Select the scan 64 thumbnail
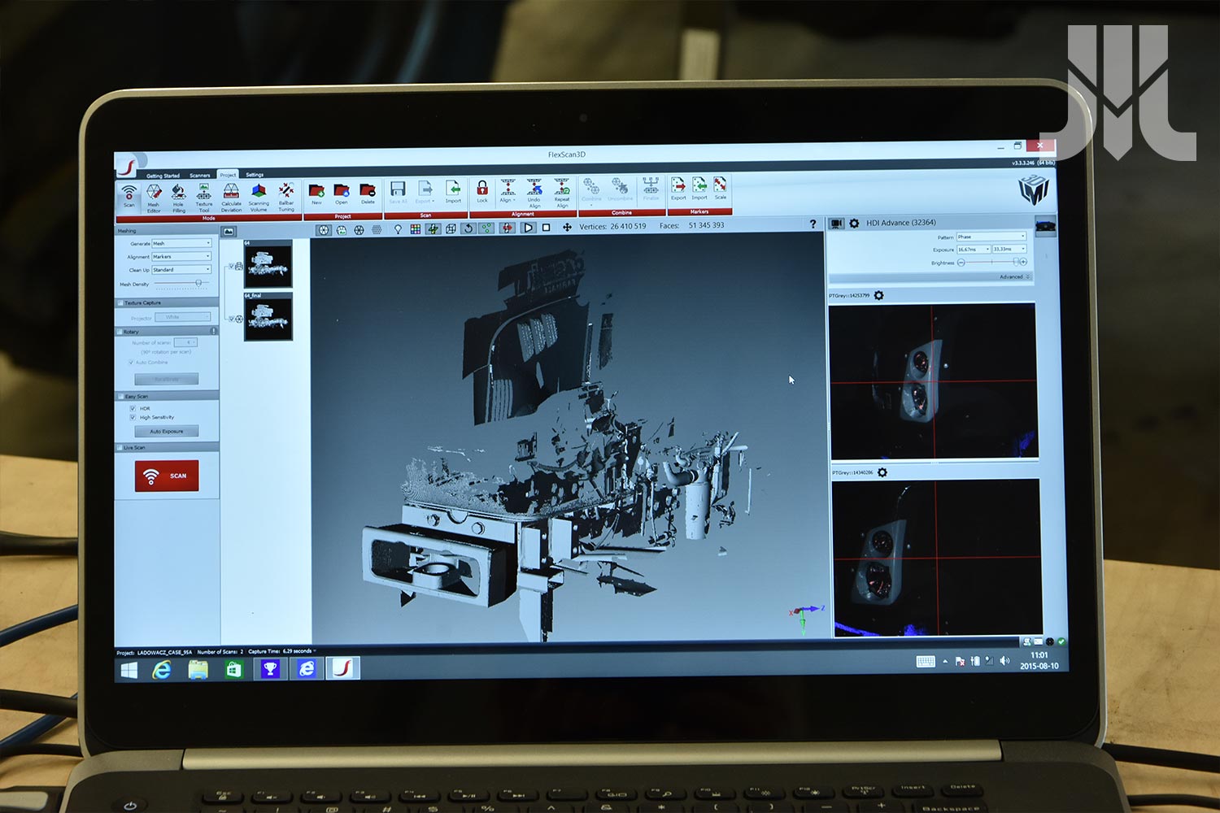This screenshot has height=813, width=1220. click(x=268, y=263)
